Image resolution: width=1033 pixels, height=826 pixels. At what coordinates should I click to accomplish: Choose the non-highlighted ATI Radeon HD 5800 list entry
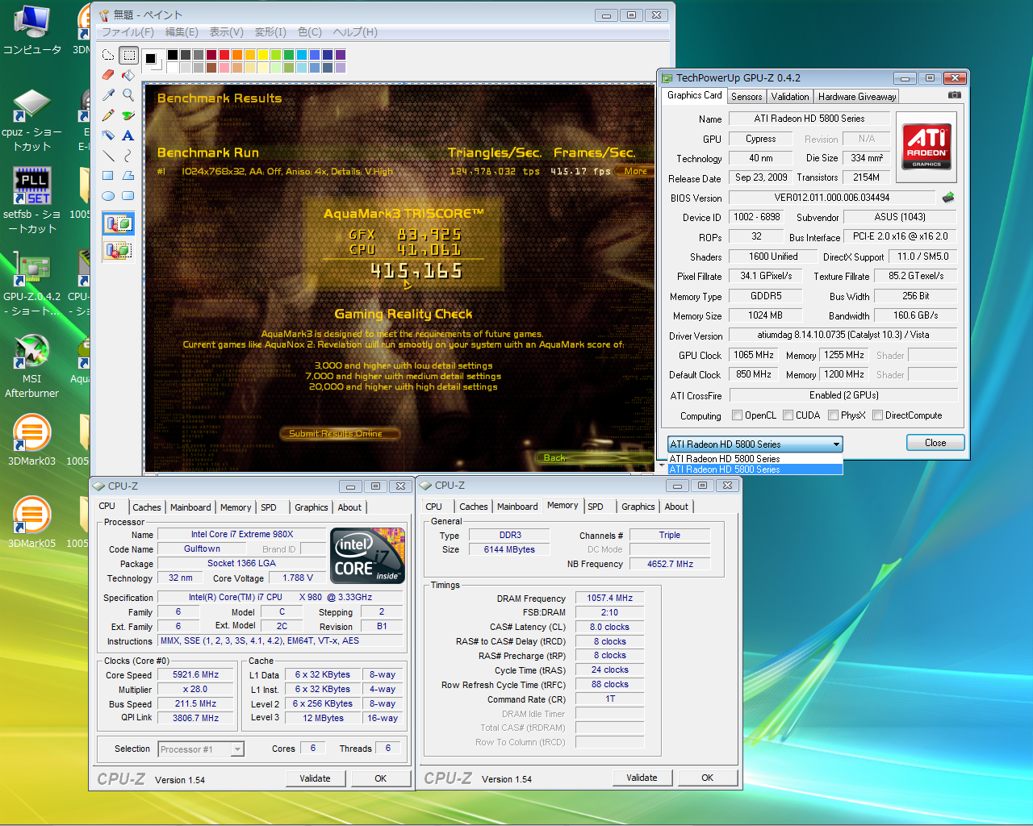755,459
